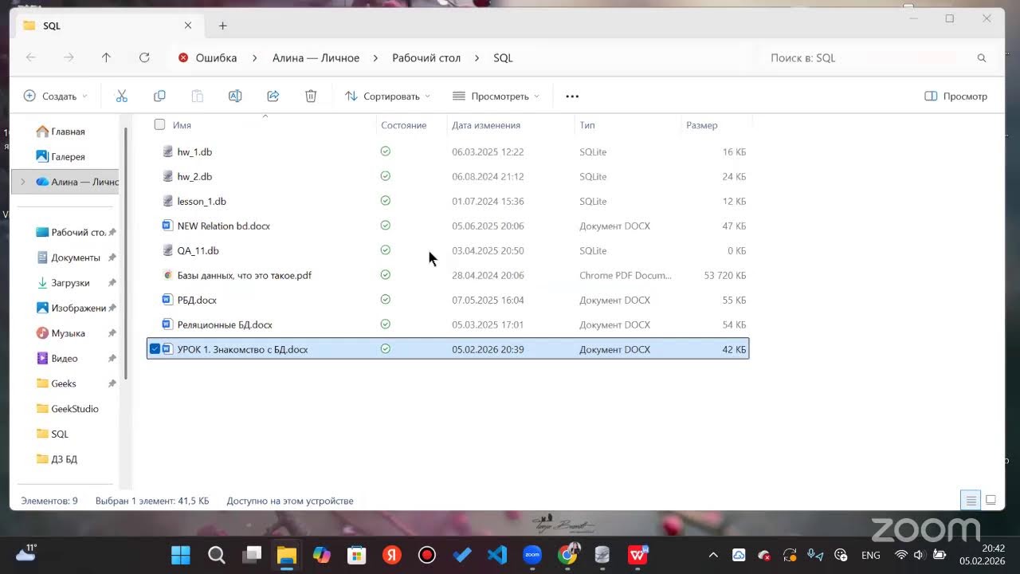Sort by Имя column header

pyautogui.click(x=182, y=125)
